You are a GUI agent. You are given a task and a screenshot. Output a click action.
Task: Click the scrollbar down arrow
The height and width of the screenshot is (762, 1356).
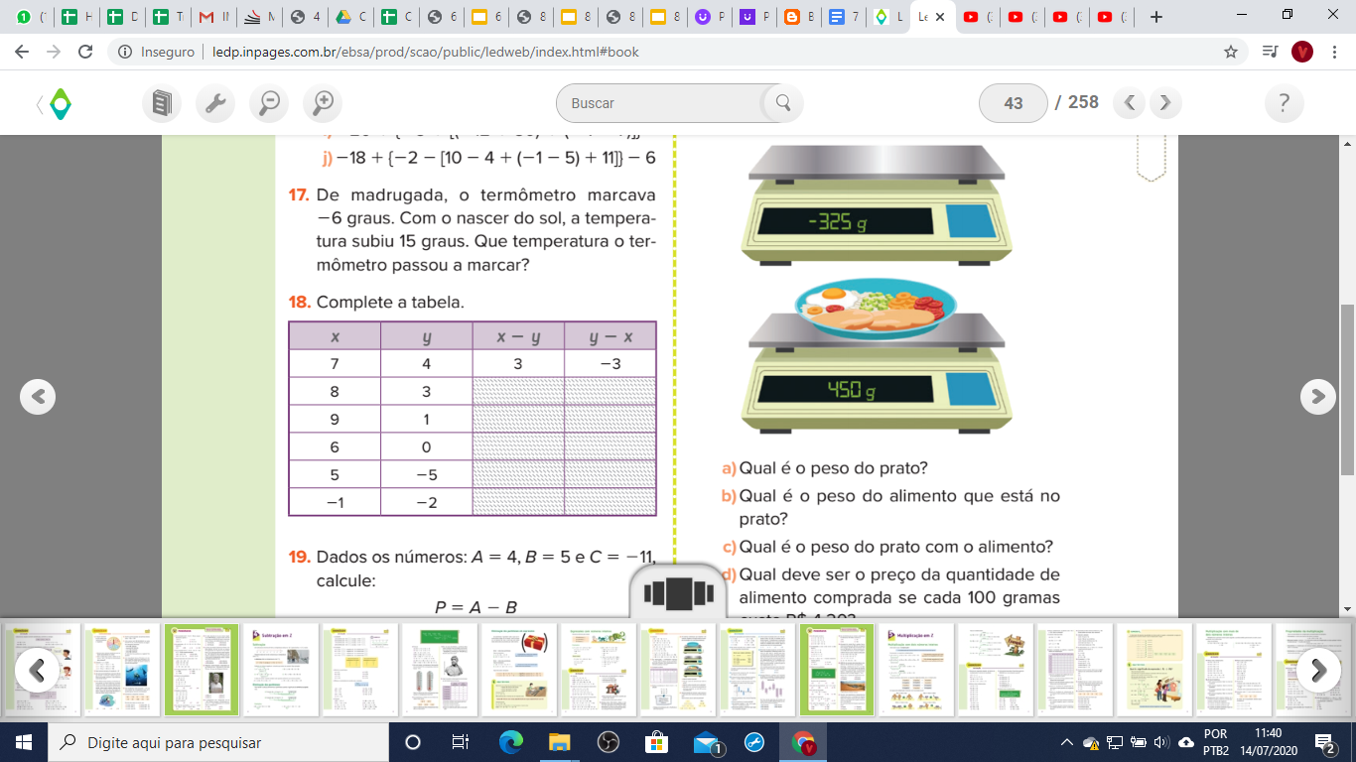click(1347, 608)
